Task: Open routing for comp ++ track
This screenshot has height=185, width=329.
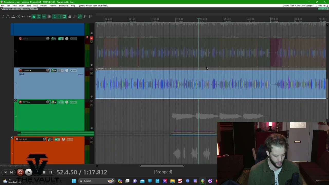Action: pyautogui.click(x=53, y=70)
